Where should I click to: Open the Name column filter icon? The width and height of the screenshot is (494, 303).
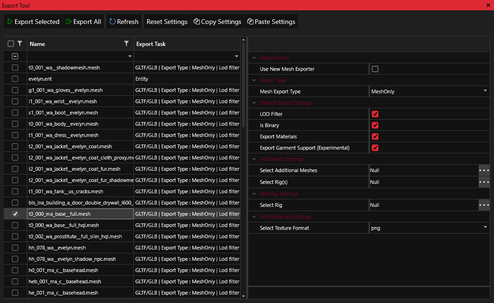126,44
